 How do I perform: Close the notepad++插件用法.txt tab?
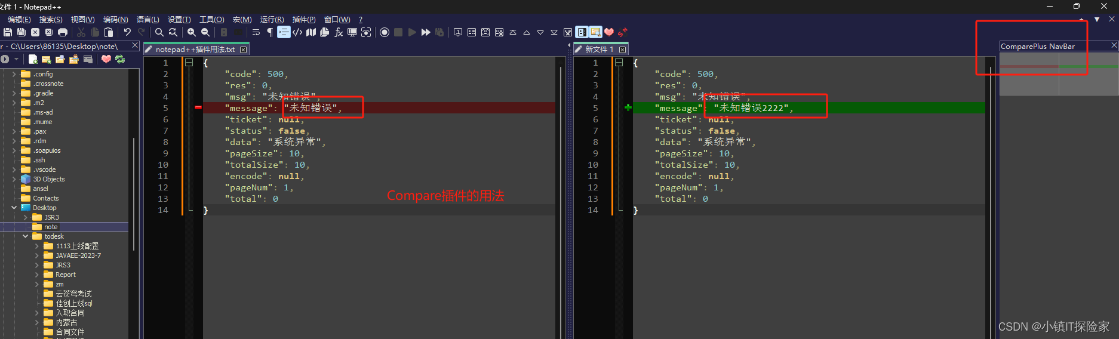tap(243, 50)
